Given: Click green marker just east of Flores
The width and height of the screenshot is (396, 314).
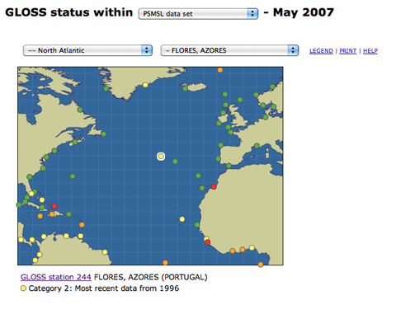Looking at the screenshot, I should click(175, 162).
